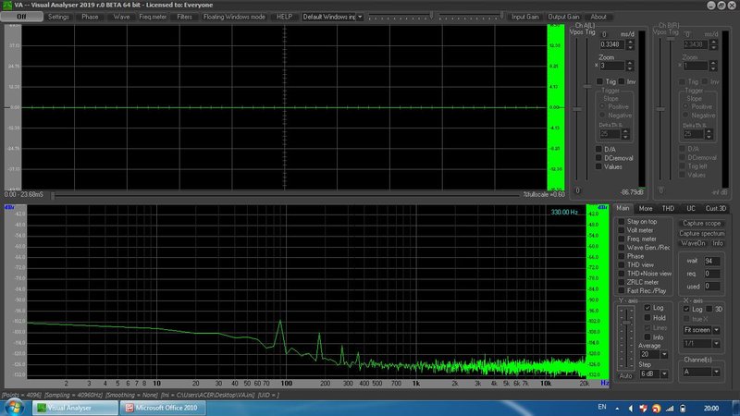Decrease Ch A ms/d value with down arrow
This screenshot has height=416, width=740.
point(630,47)
